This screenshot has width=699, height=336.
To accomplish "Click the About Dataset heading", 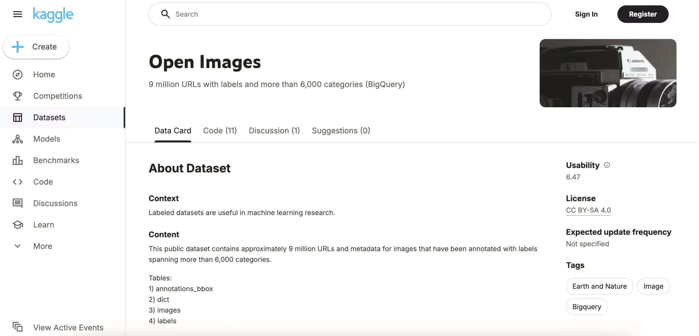I will (189, 168).
